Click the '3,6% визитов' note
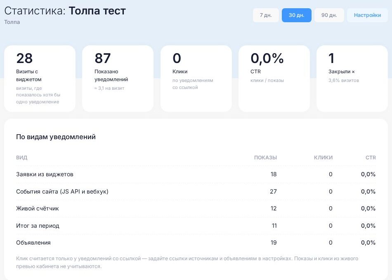 coord(344,80)
